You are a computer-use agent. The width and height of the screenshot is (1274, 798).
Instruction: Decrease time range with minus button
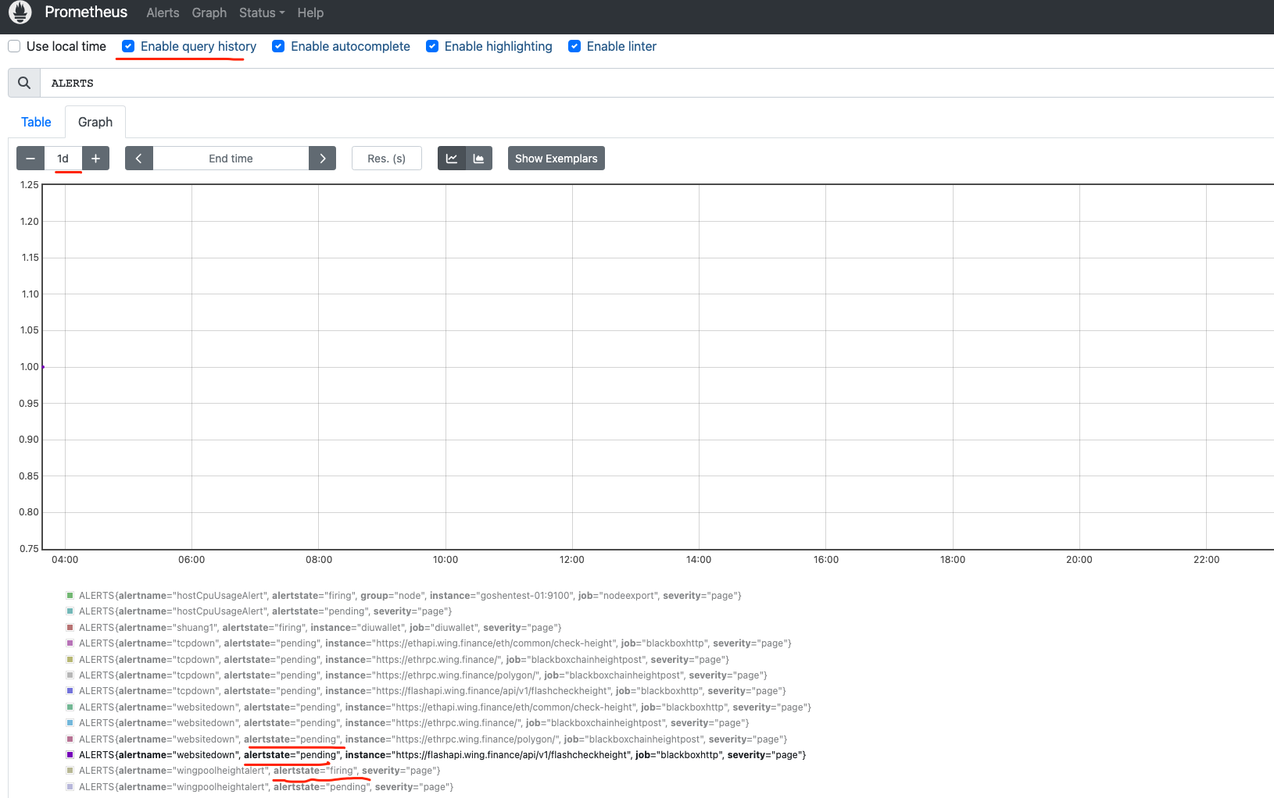click(30, 159)
